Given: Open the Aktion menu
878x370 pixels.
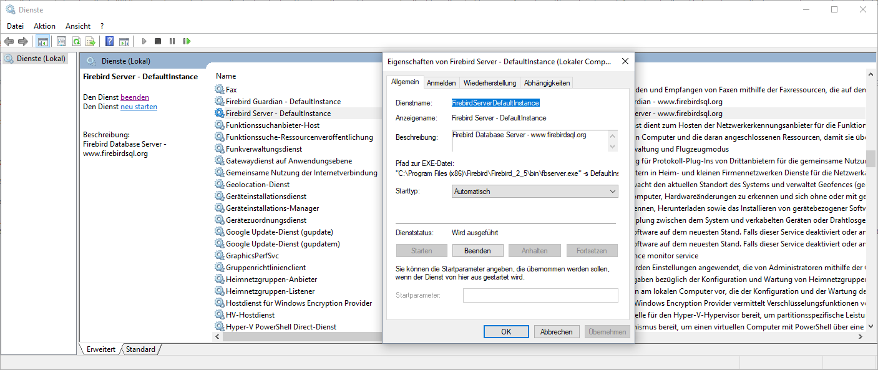Looking at the screenshot, I should (44, 26).
